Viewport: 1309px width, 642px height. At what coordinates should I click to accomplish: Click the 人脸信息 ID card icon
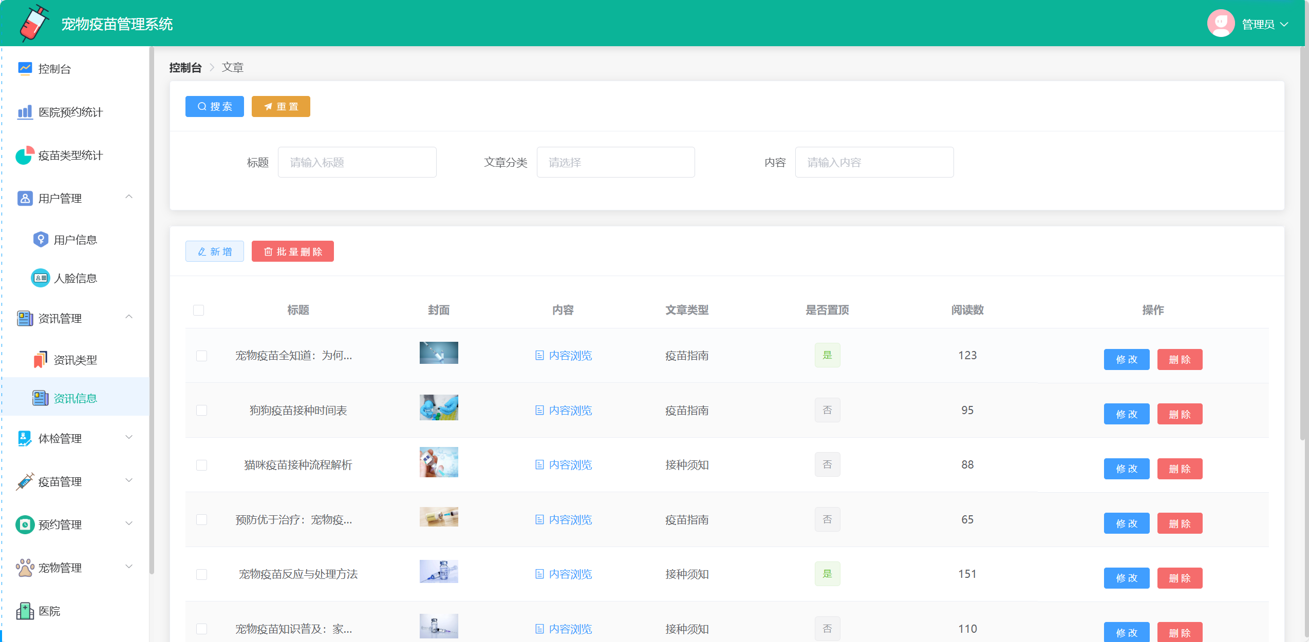[x=41, y=278]
